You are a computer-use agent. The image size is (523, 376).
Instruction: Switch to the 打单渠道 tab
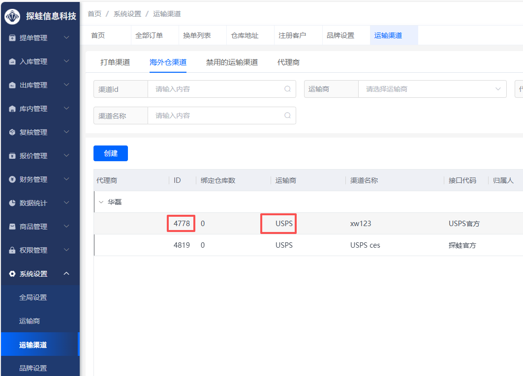(115, 62)
